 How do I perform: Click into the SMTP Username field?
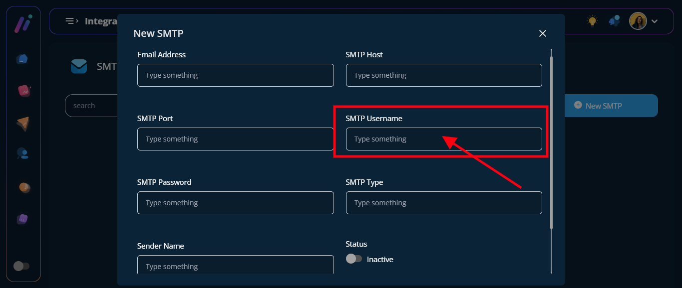pos(443,139)
